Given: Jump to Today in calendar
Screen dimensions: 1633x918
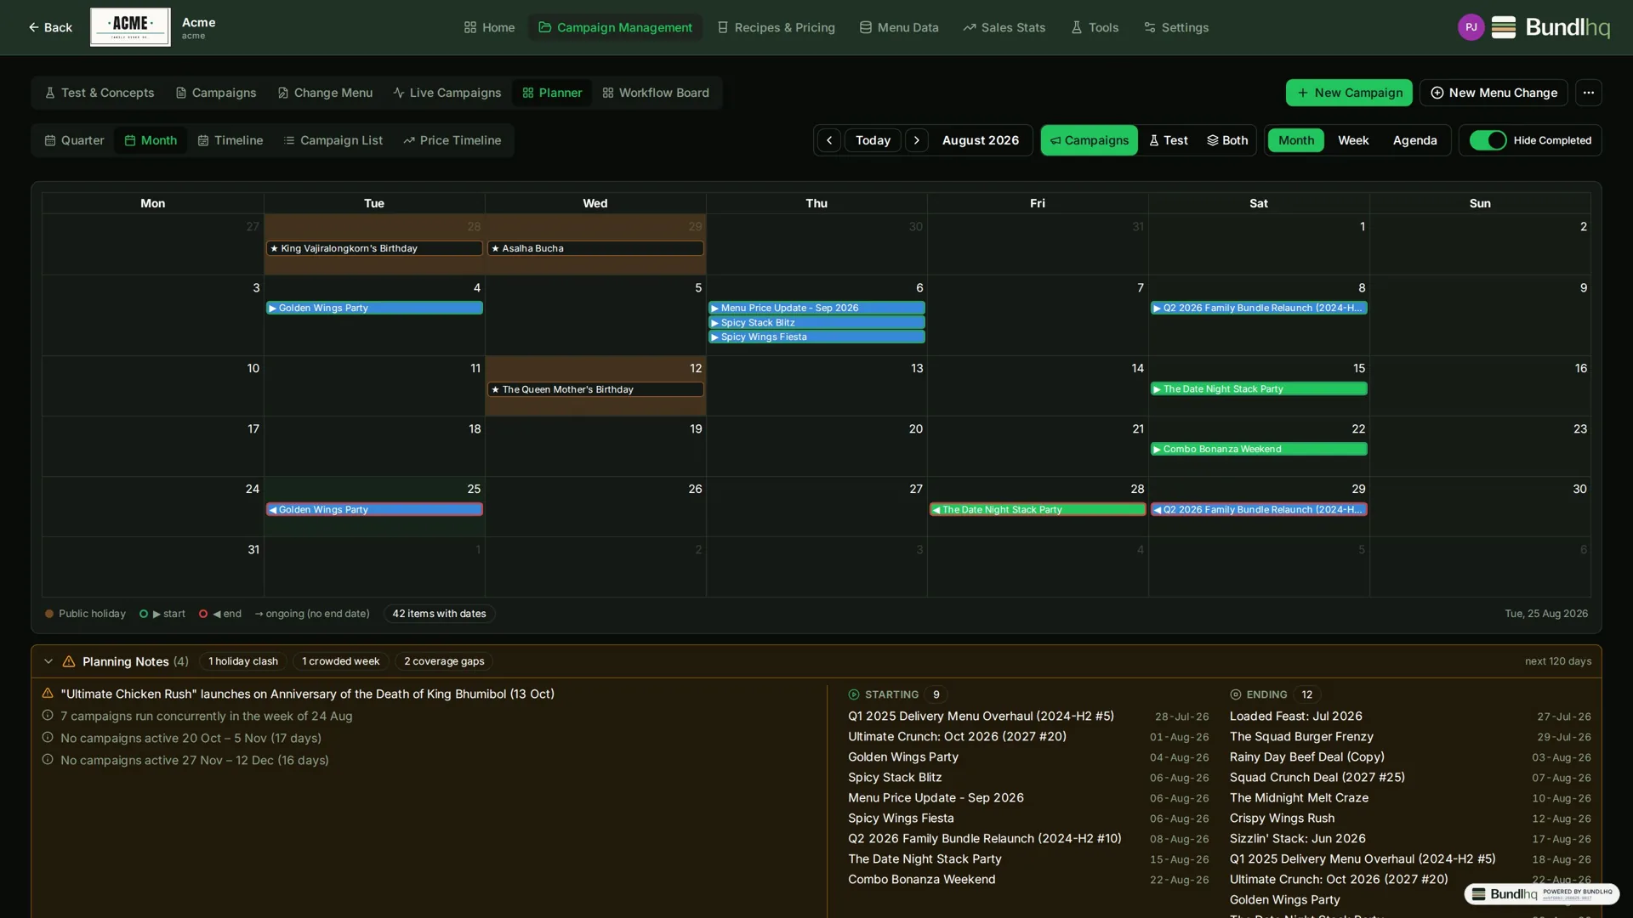Looking at the screenshot, I should pos(873,140).
